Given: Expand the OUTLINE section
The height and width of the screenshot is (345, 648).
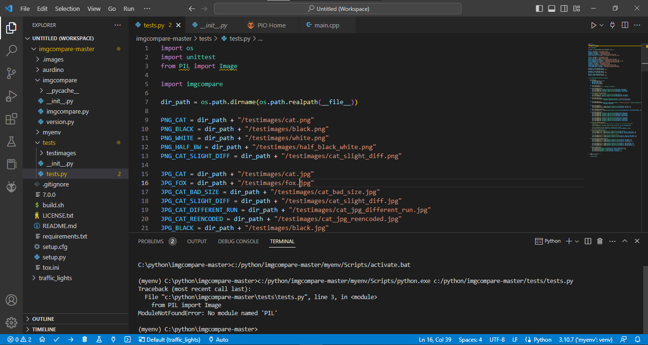Looking at the screenshot, I should coord(76,319).
